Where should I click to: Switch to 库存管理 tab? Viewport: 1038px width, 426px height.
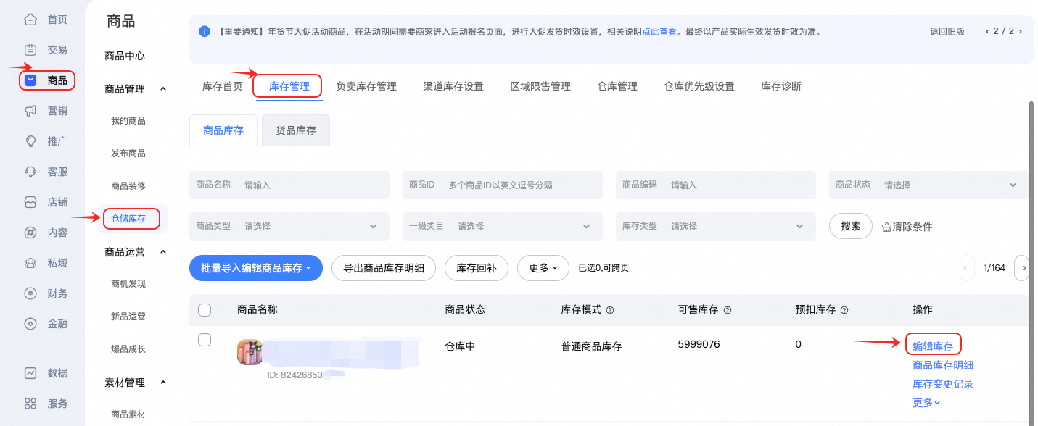[x=289, y=86]
